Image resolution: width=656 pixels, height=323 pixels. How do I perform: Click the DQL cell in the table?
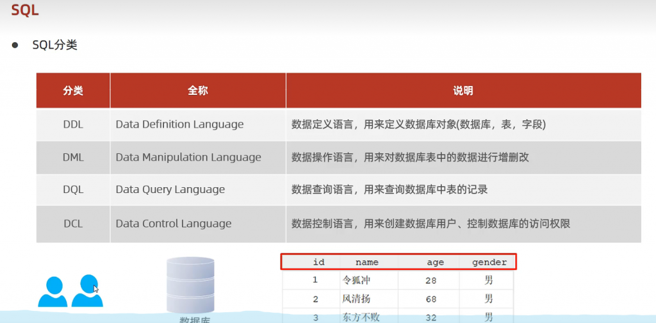point(73,190)
